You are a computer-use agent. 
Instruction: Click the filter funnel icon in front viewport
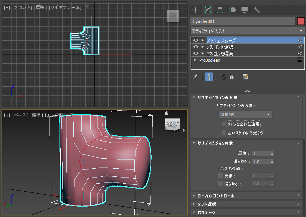pyautogui.click(x=87, y=7)
